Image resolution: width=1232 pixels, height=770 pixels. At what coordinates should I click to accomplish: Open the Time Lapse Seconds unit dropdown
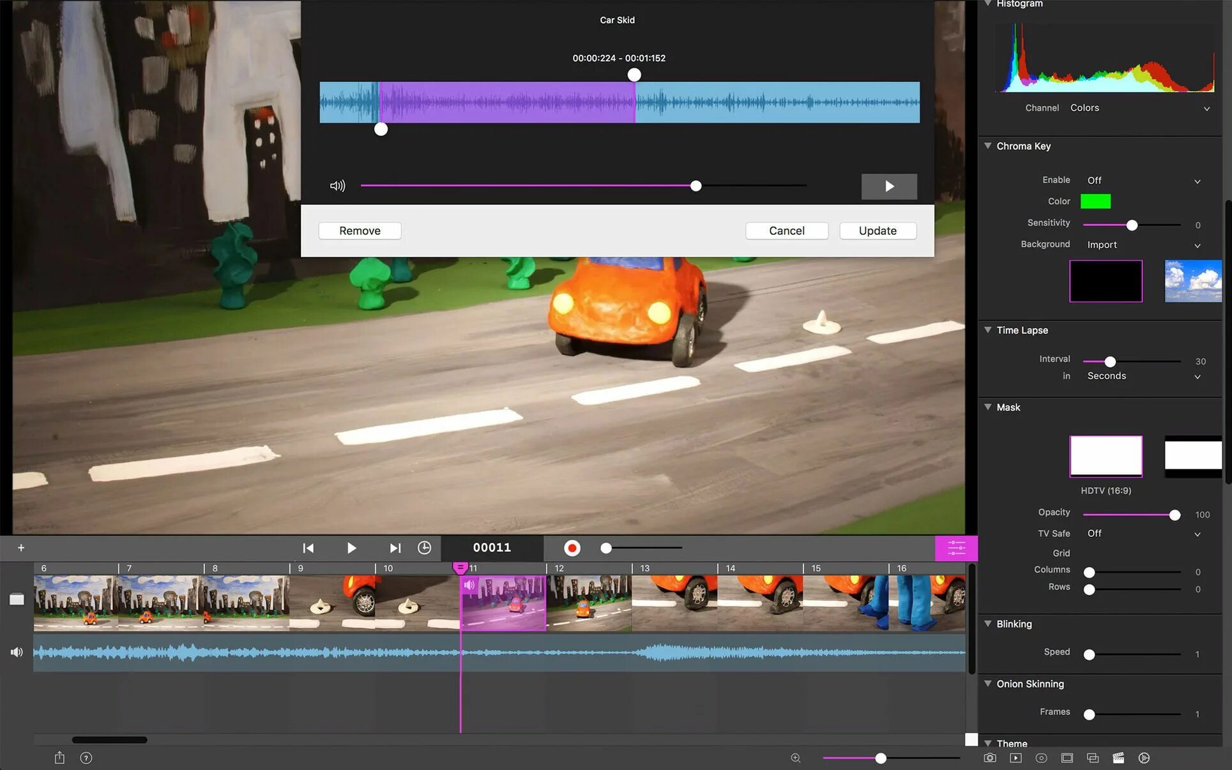point(1143,376)
